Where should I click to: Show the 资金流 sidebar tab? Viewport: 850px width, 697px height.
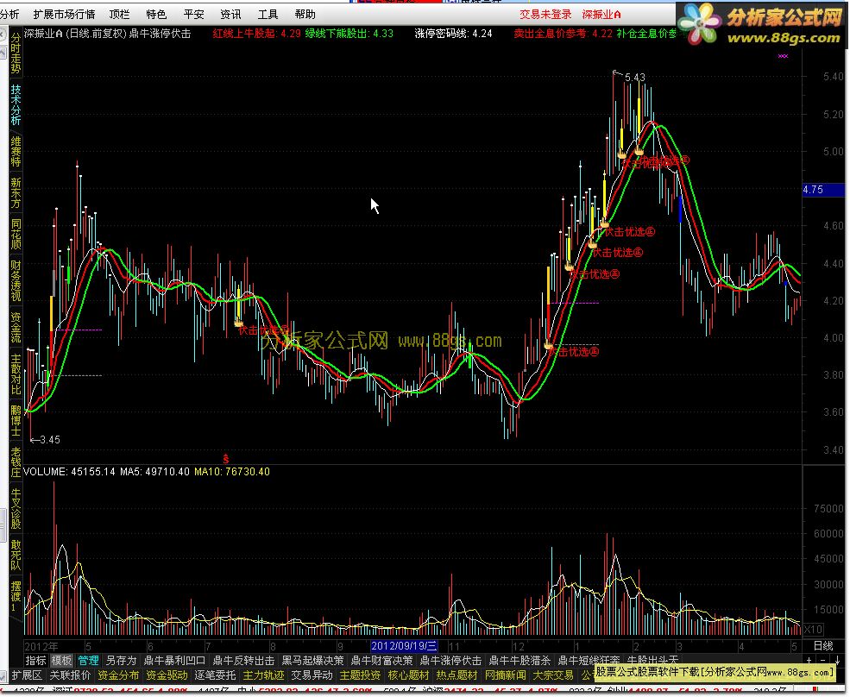(16, 327)
